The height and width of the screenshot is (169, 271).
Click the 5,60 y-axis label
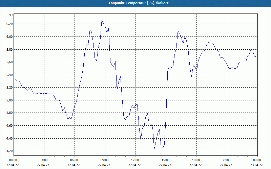[x=9, y=62]
